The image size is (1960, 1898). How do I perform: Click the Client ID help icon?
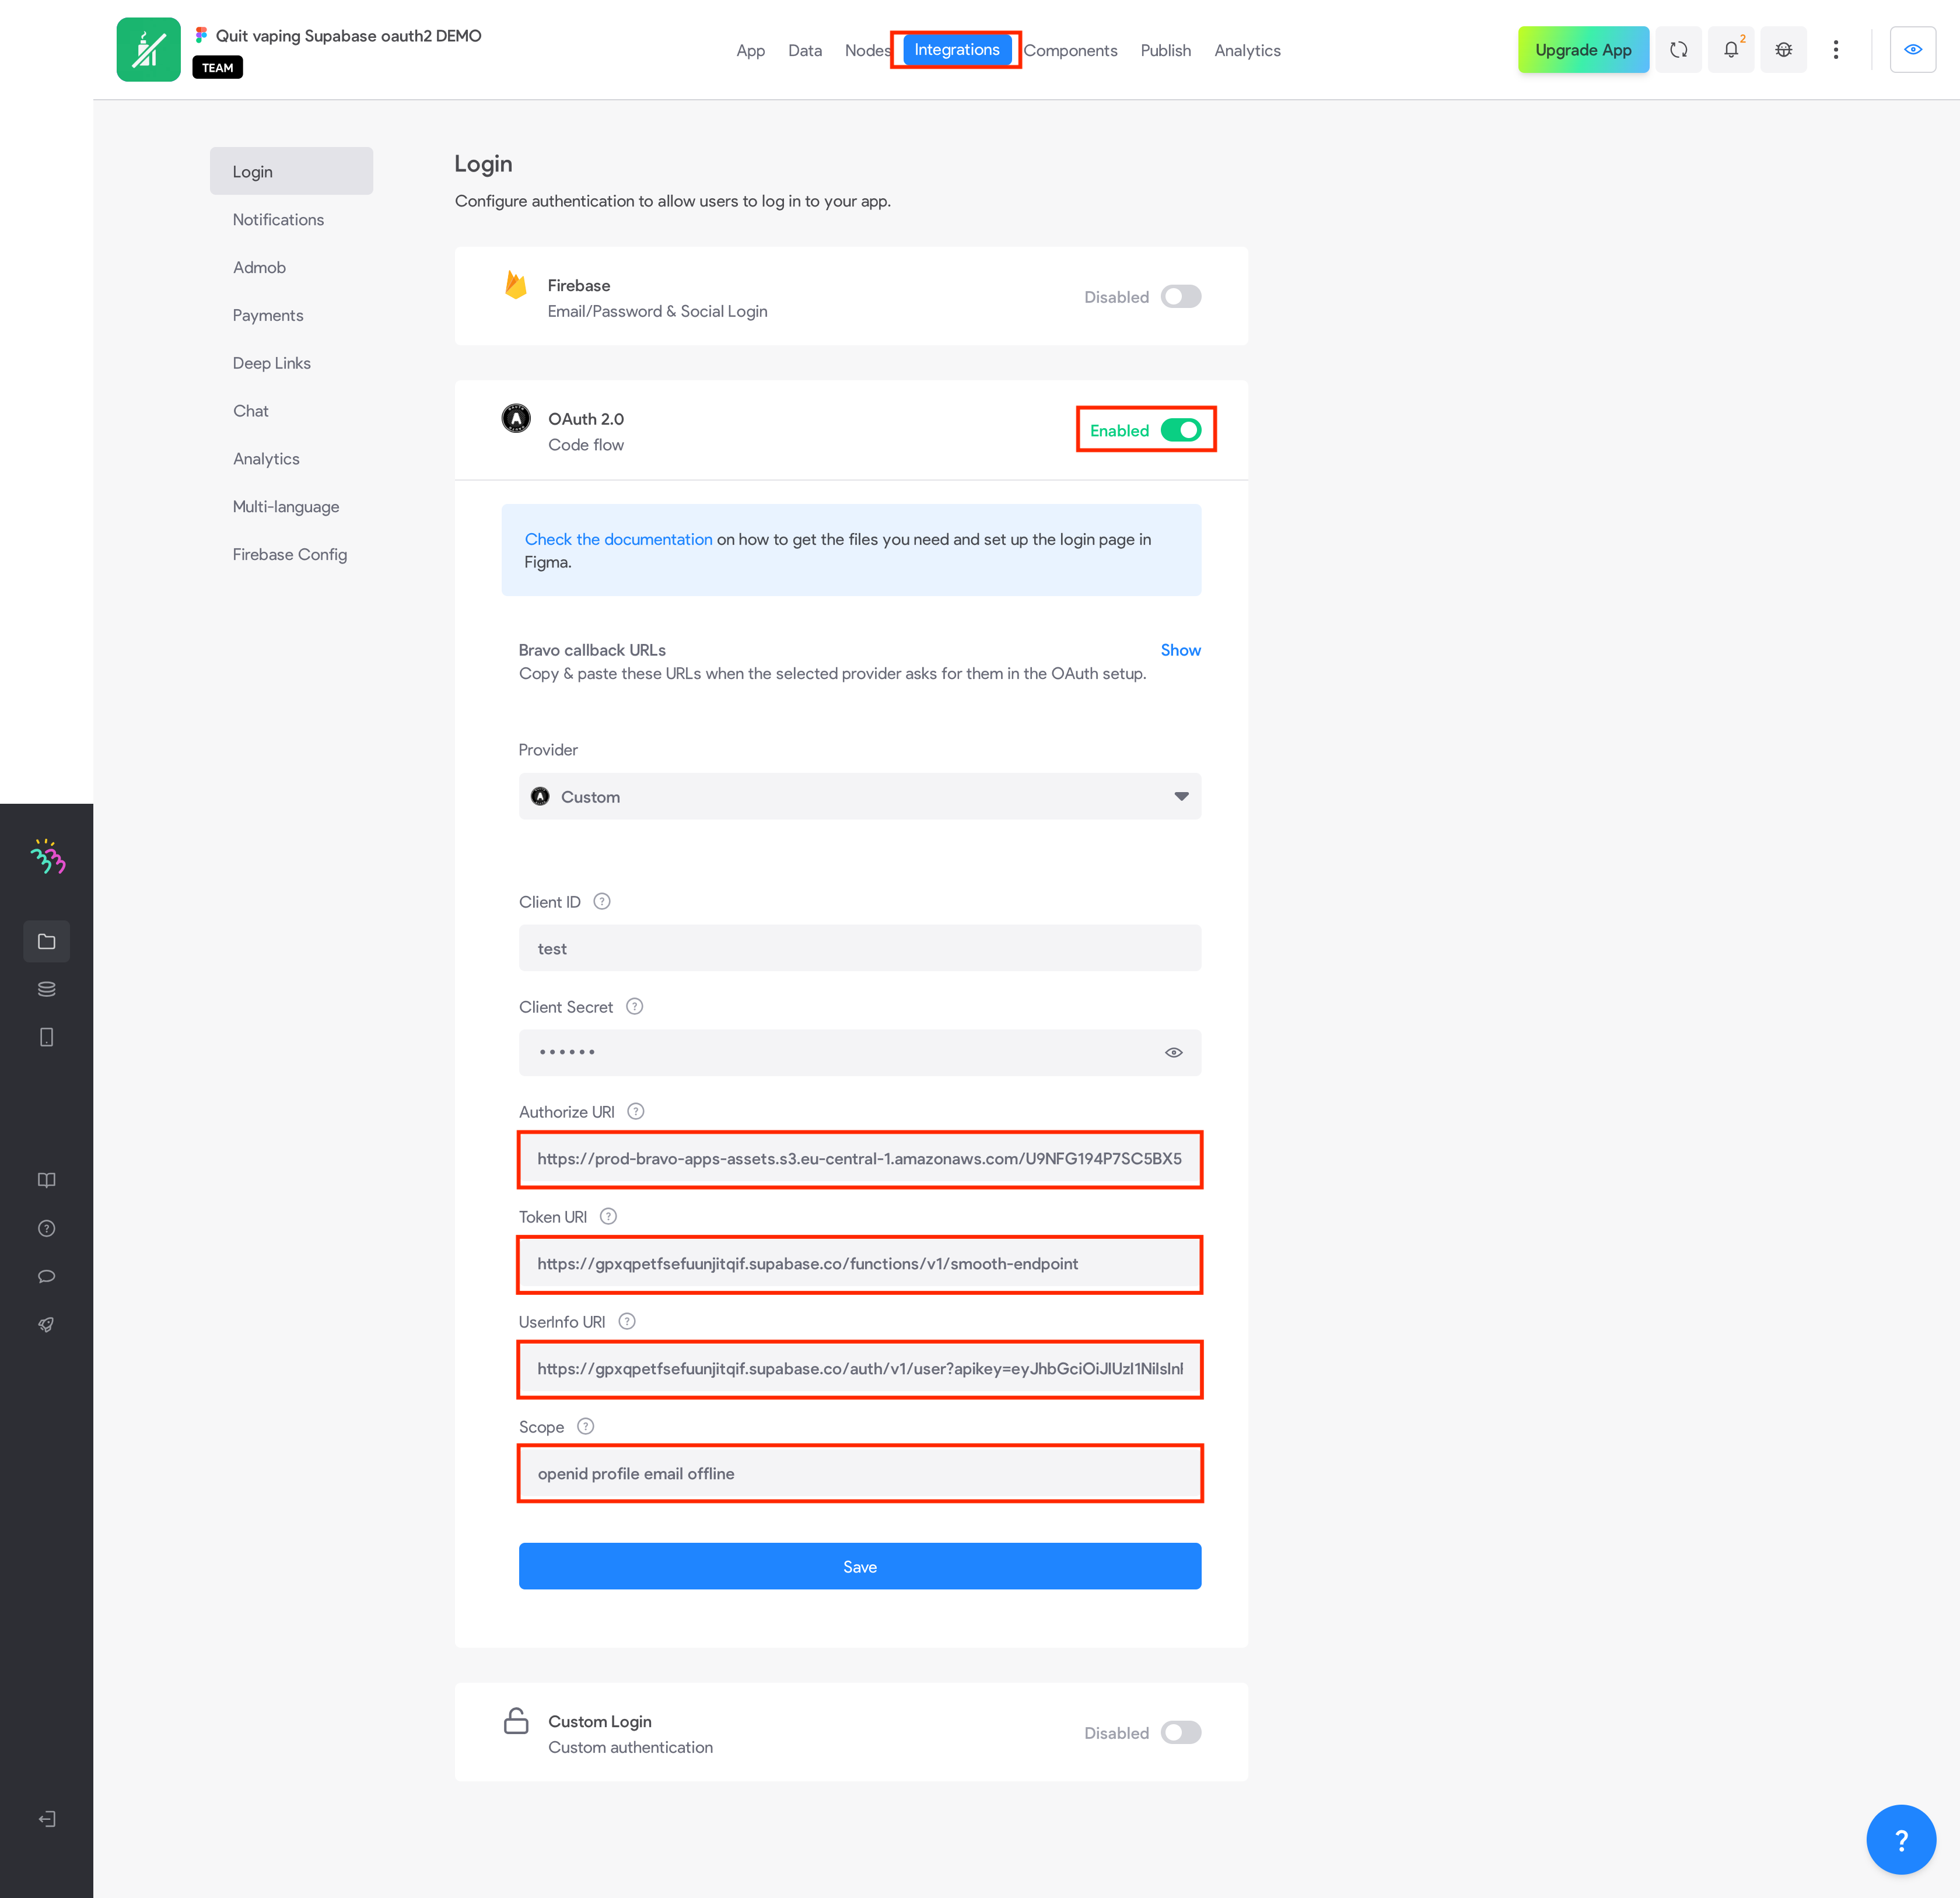point(602,901)
